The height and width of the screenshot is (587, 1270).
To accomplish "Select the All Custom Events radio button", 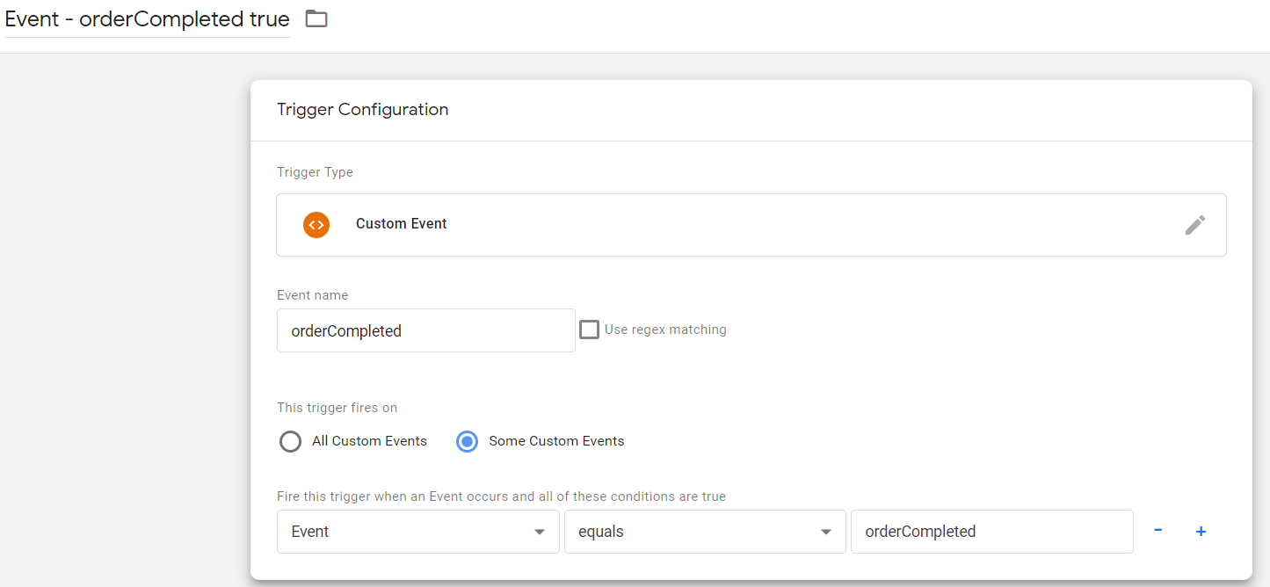I will click(x=291, y=441).
